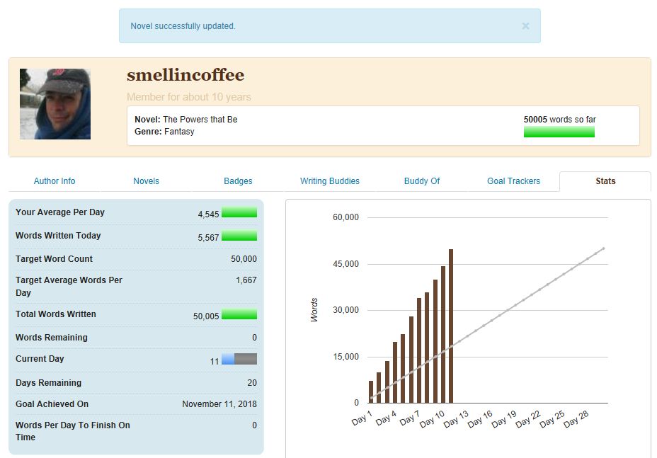Viewport: 657px width, 458px height.
Task: Open the Goal Trackers tab
Action: coord(513,181)
